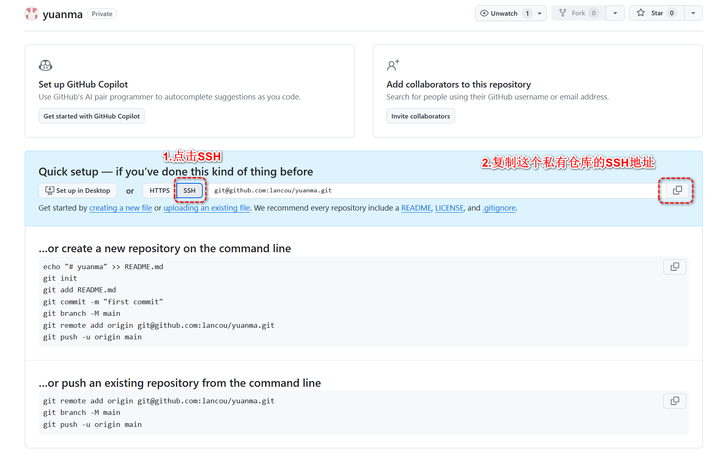Image resolution: width=721 pixels, height=457 pixels.
Task: Open the yuanma repository name link
Action: pos(63,14)
